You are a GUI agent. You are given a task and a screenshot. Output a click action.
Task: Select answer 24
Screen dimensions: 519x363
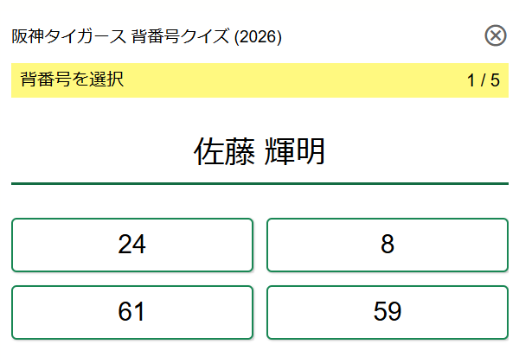[x=132, y=245]
